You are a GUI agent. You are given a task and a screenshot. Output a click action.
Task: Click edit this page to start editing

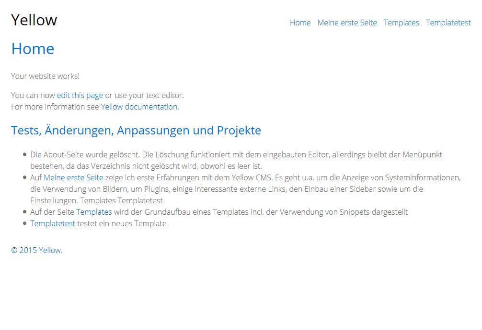tap(80, 95)
